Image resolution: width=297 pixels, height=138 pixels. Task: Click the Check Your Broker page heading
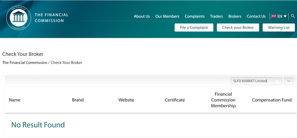23,54
